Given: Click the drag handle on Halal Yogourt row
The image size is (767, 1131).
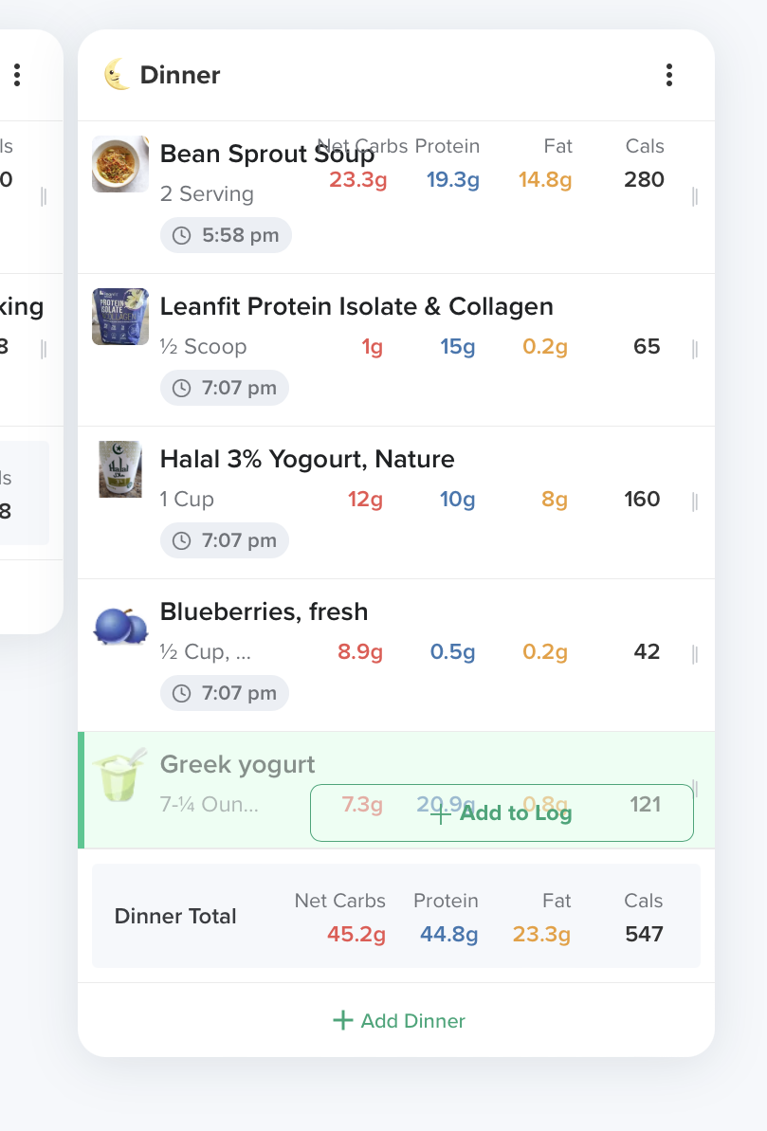Looking at the screenshot, I should pos(694,502).
